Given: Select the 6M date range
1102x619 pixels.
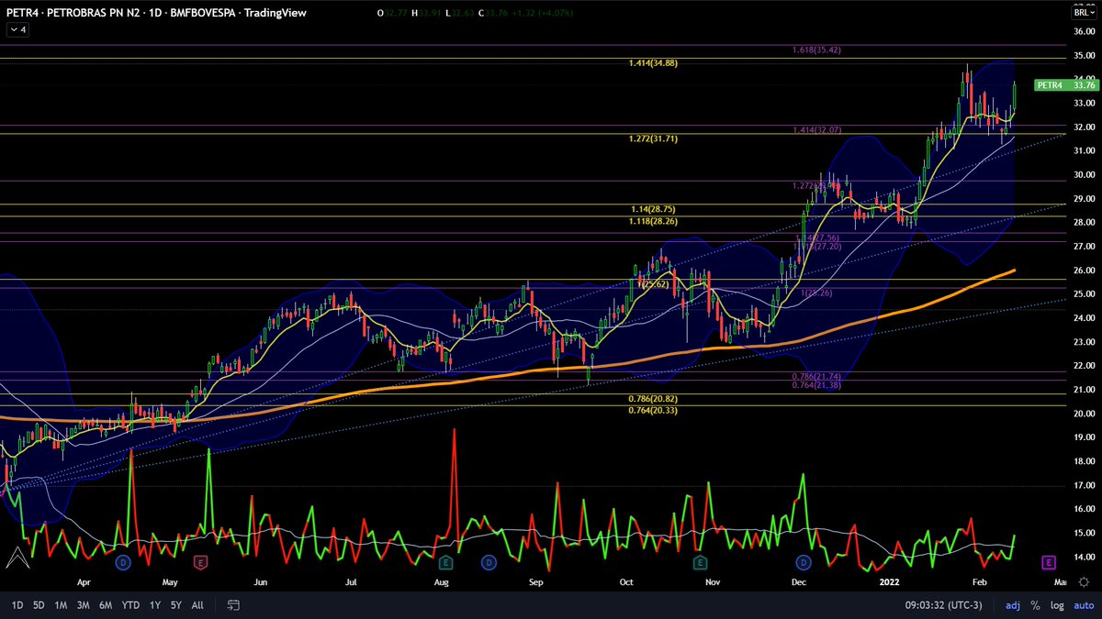Looking at the screenshot, I should (106, 605).
